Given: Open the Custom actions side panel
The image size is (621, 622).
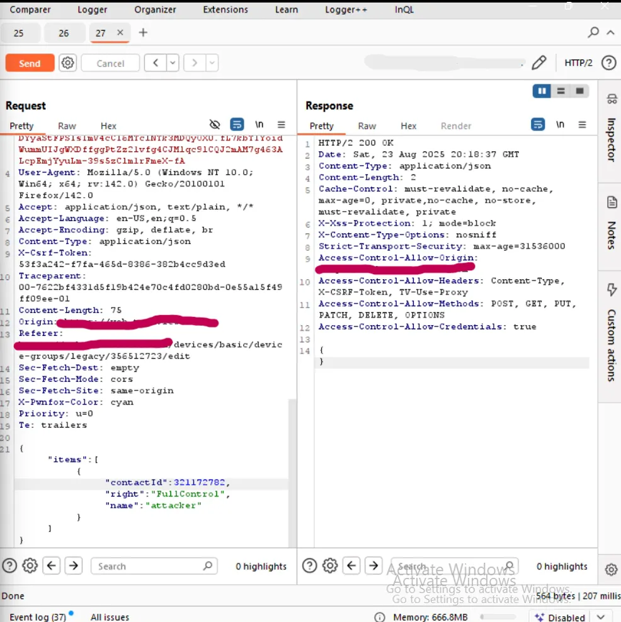Looking at the screenshot, I should [x=611, y=334].
